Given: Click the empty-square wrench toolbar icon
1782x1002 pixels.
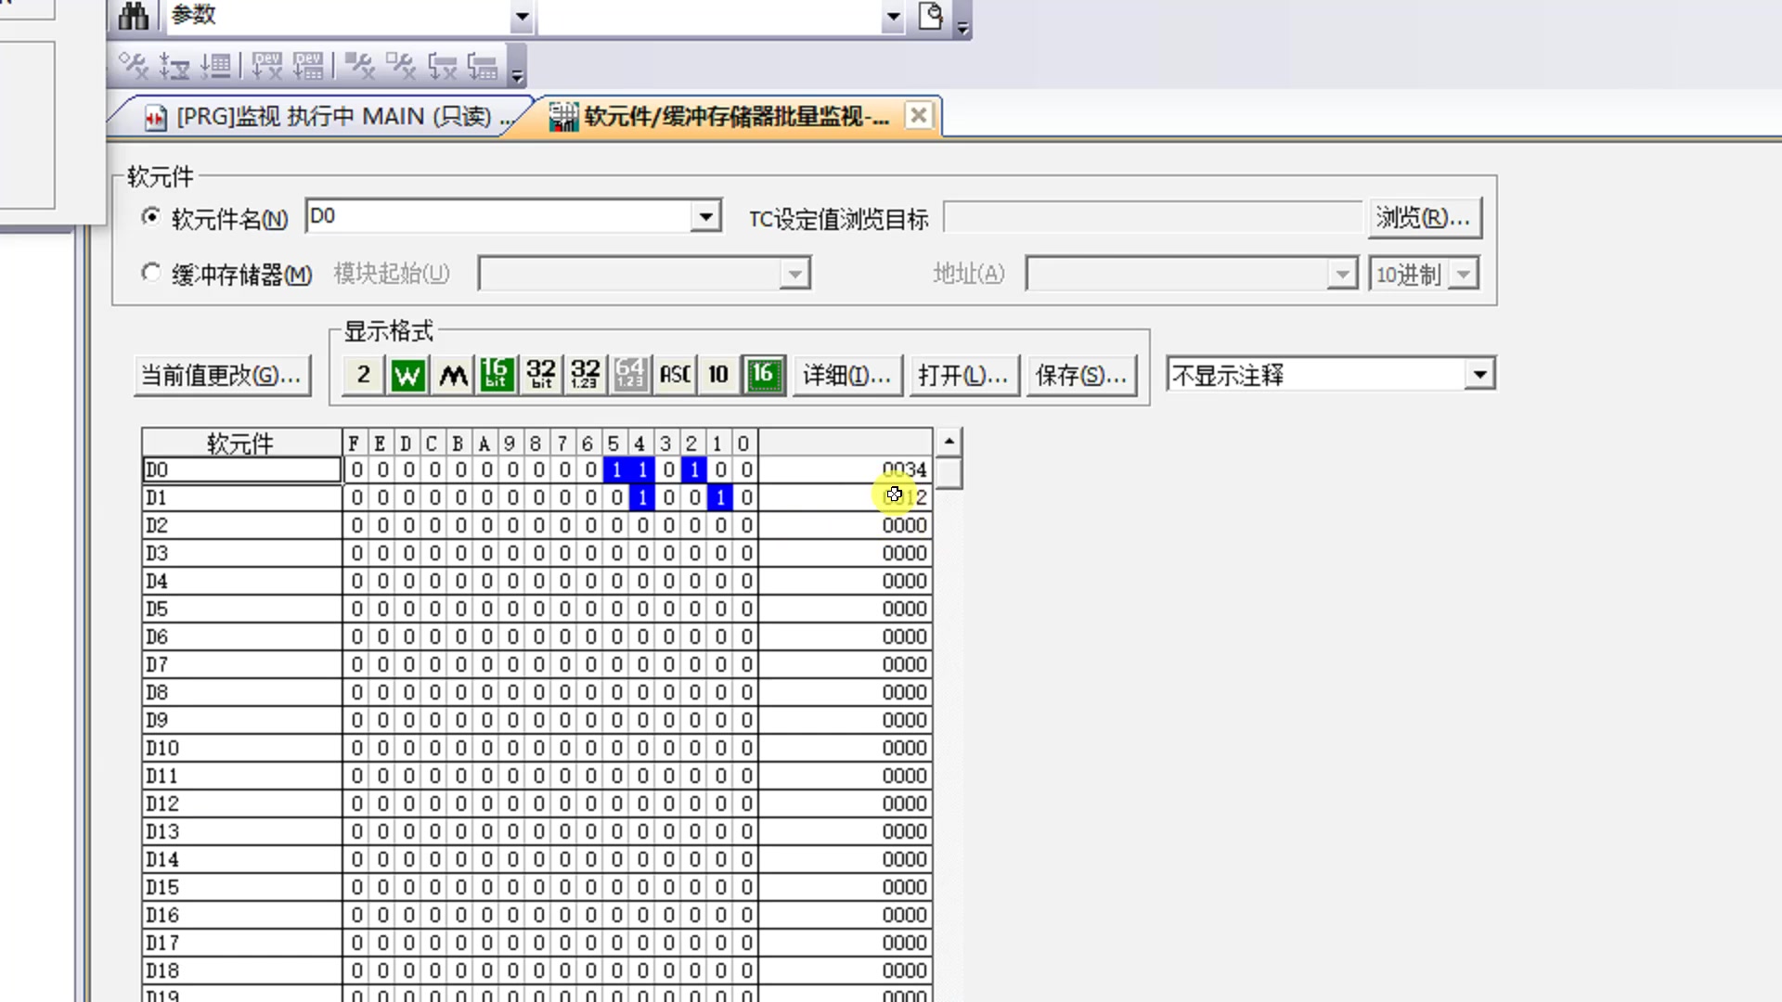Looking at the screenshot, I should (401, 66).
